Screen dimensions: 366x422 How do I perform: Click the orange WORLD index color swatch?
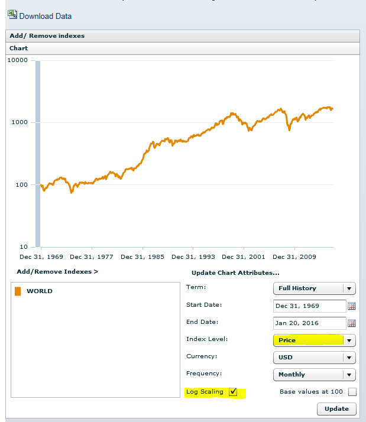pyautogui.click(x=18, y=291)
